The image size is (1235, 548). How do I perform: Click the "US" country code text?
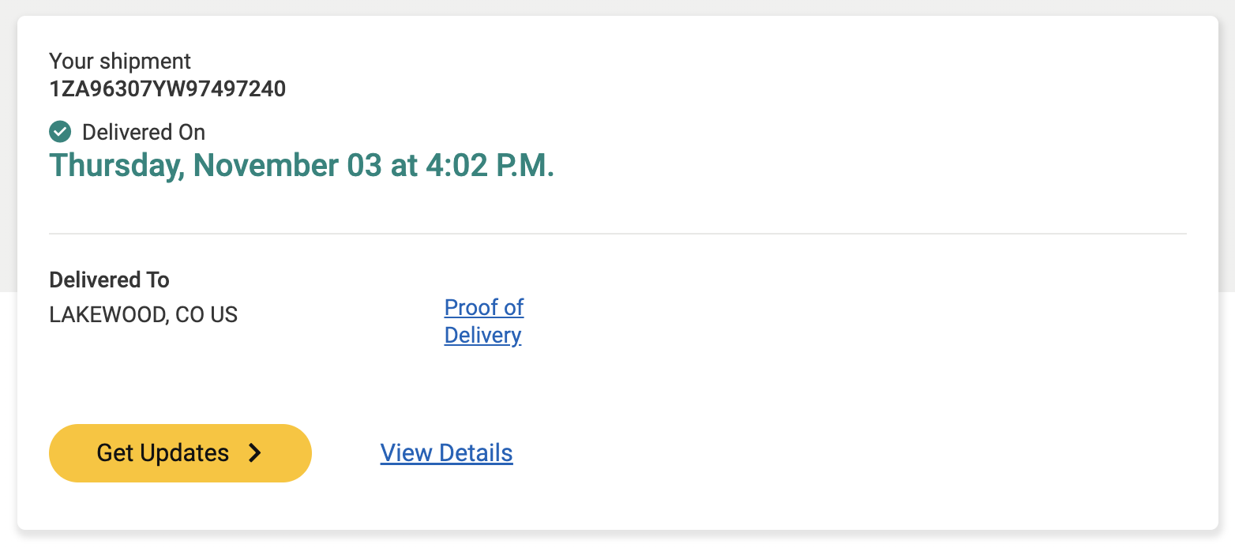coord(223,315)
